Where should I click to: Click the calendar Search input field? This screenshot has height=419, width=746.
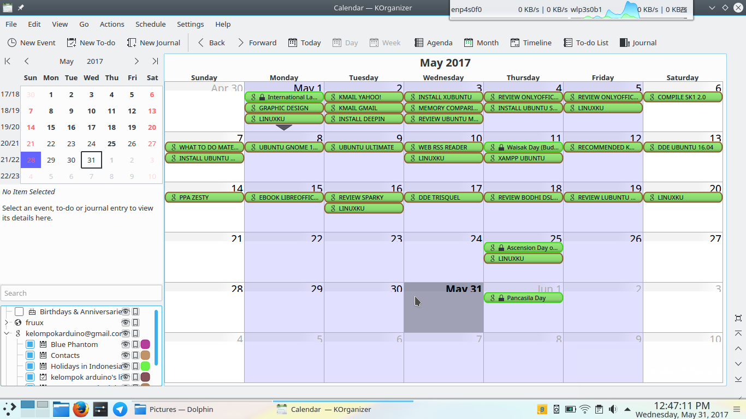pyautogui.click(x=81, y=293)
